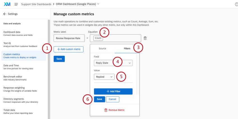Image resolution: width=238 pixels, height=119 pixels.
Task: Open the help icon in top corner
Action: coord(236,4)
